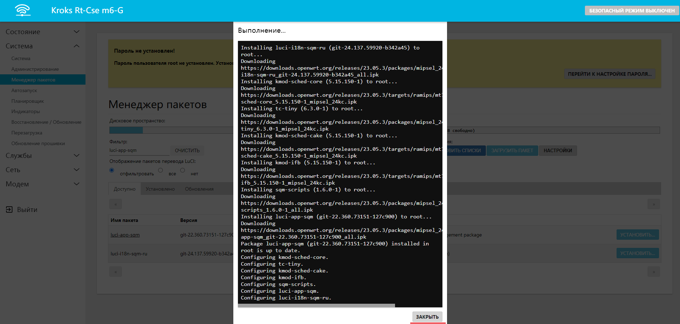
Task: Click next page arrow below package table
Action: 653,272
